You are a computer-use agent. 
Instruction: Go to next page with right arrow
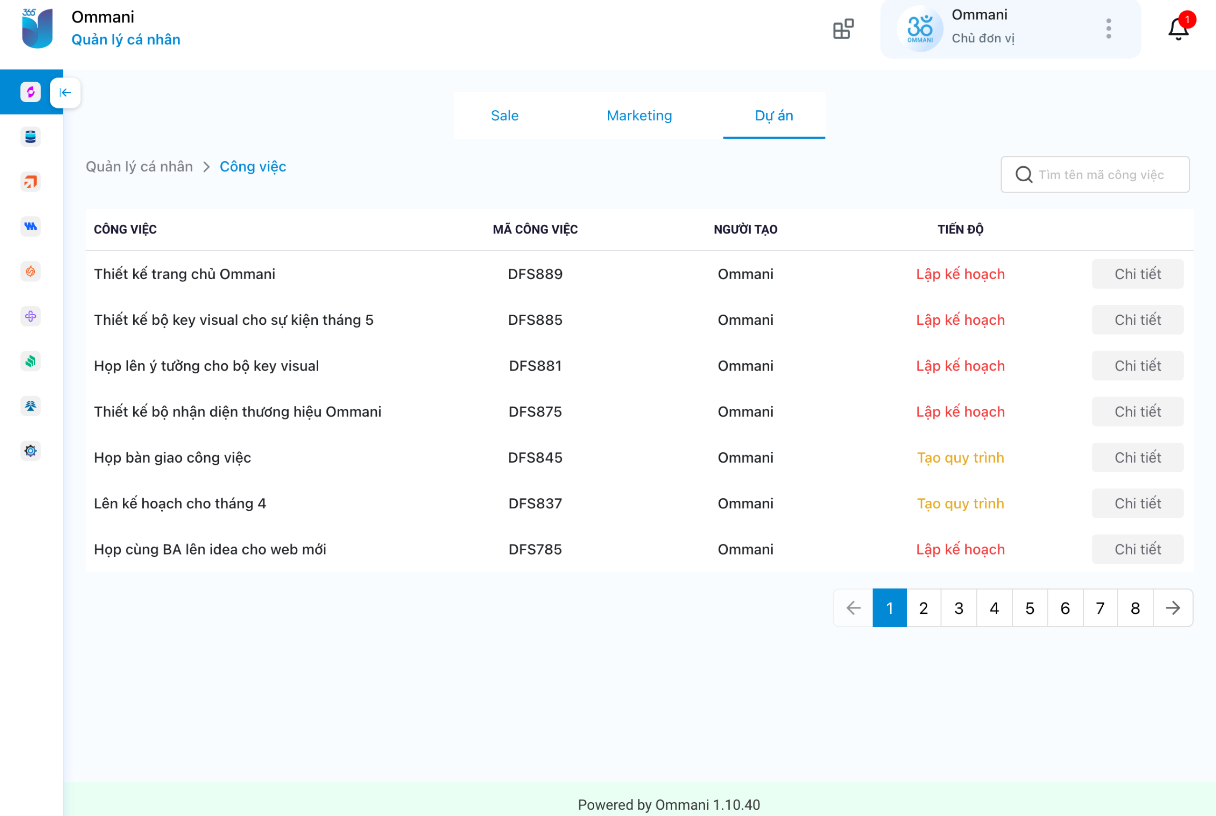point(1173,608)
